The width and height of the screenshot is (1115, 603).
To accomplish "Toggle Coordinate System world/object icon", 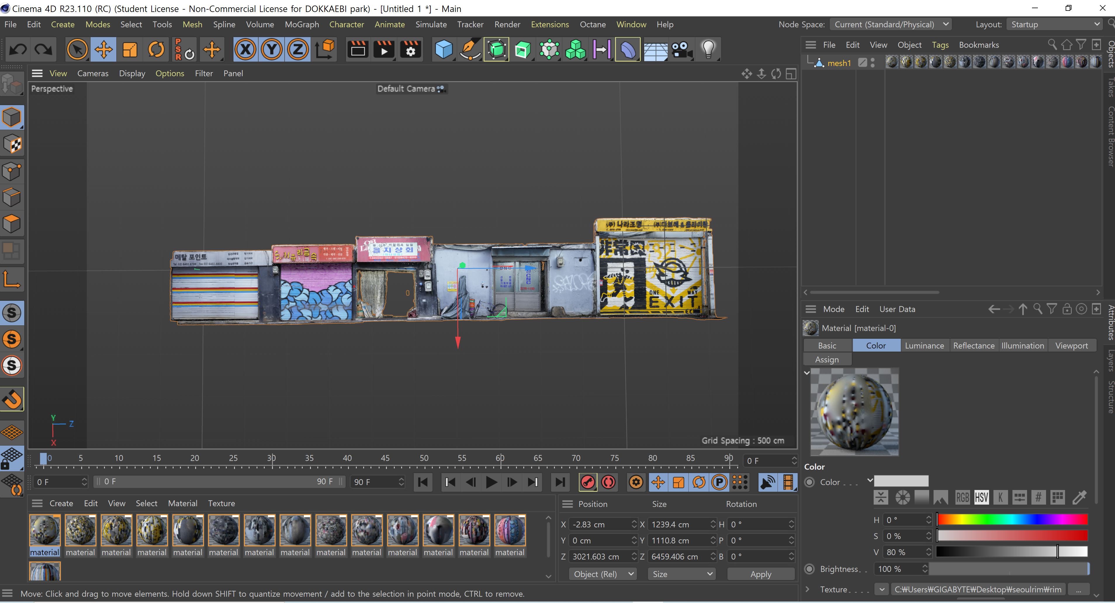I will click(x=325, y=49).
